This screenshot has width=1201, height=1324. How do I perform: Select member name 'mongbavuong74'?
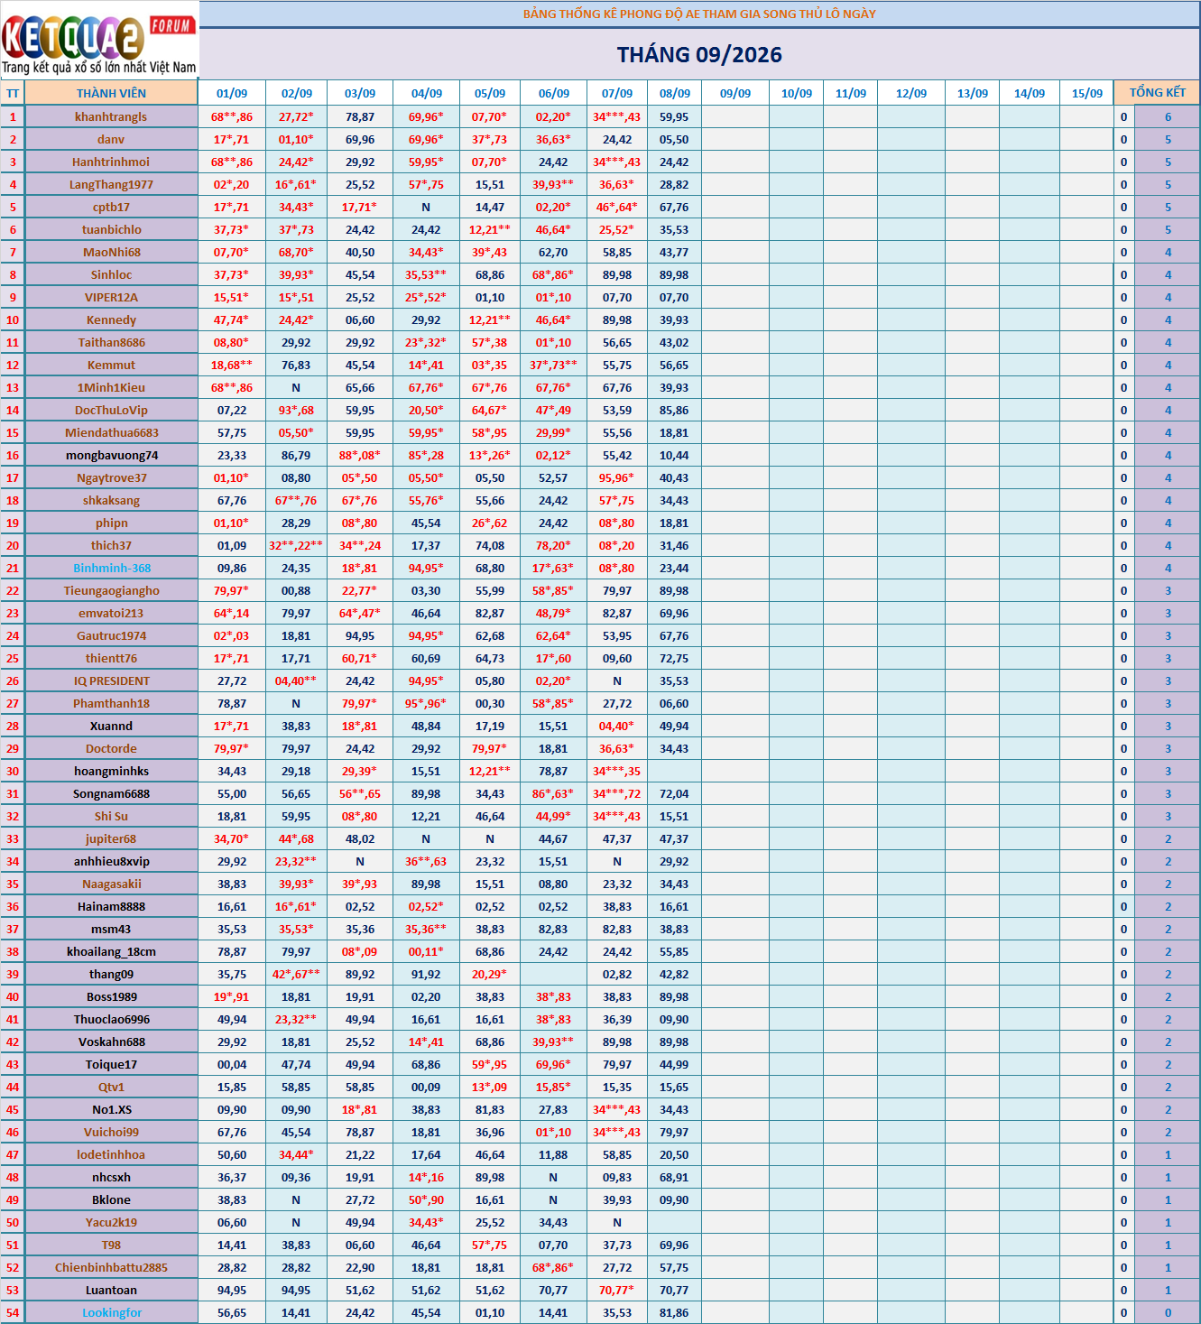click(x=111, y=456)
